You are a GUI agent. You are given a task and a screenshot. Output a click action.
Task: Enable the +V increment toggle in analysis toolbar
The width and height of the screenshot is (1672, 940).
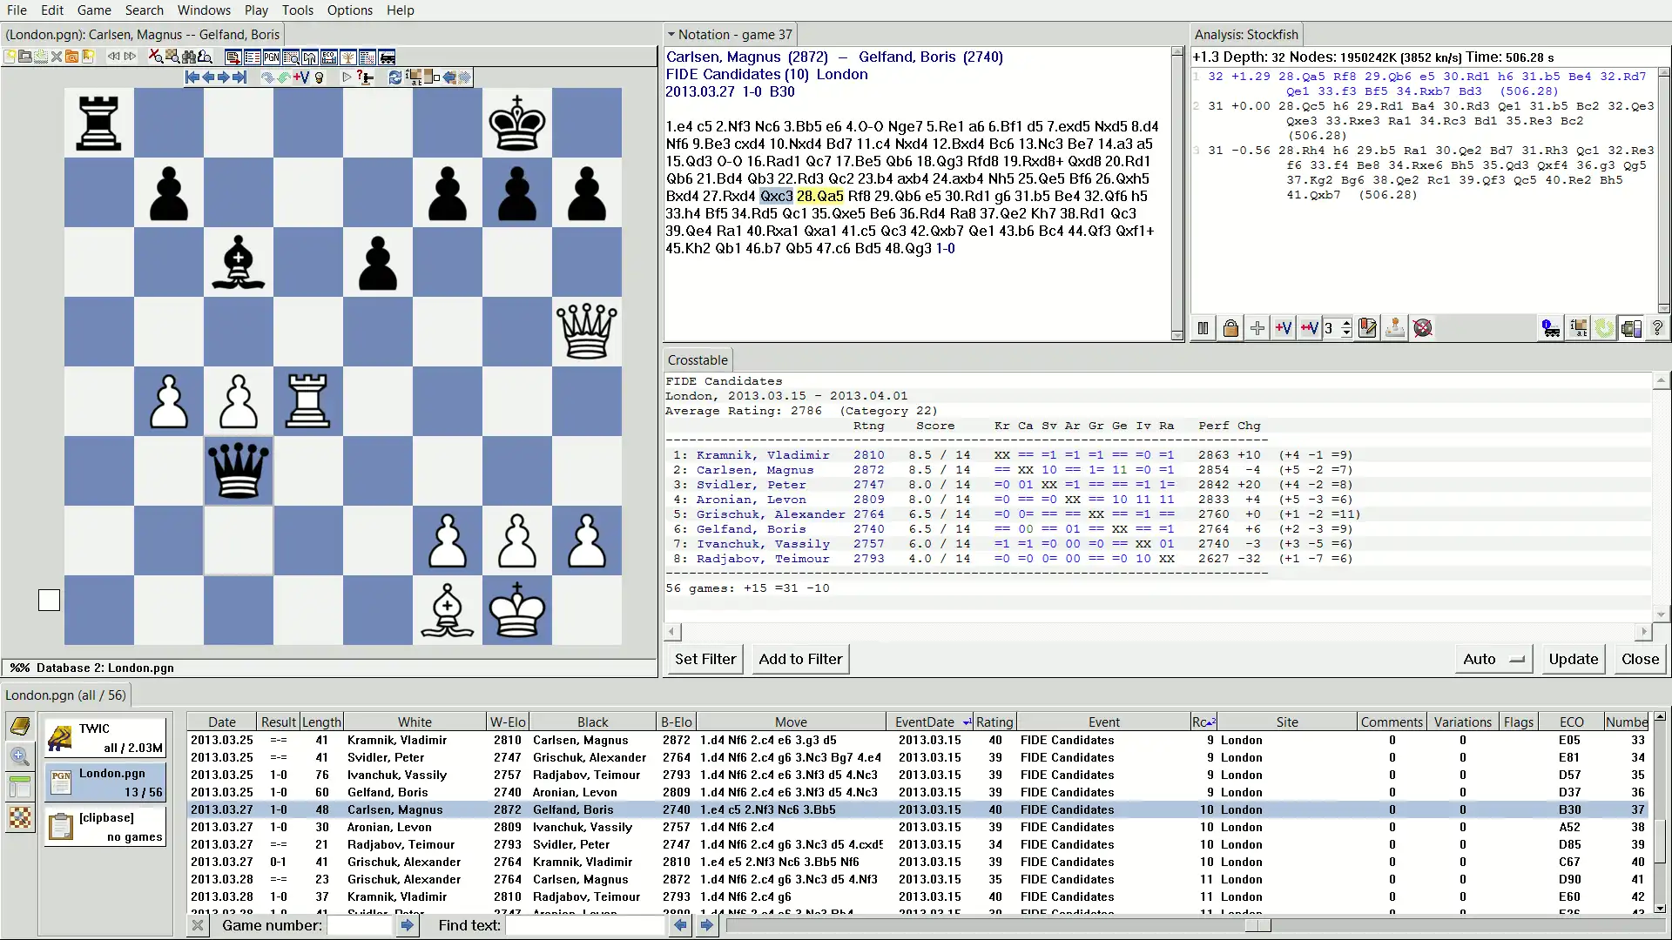click(x=1284, y=329)
